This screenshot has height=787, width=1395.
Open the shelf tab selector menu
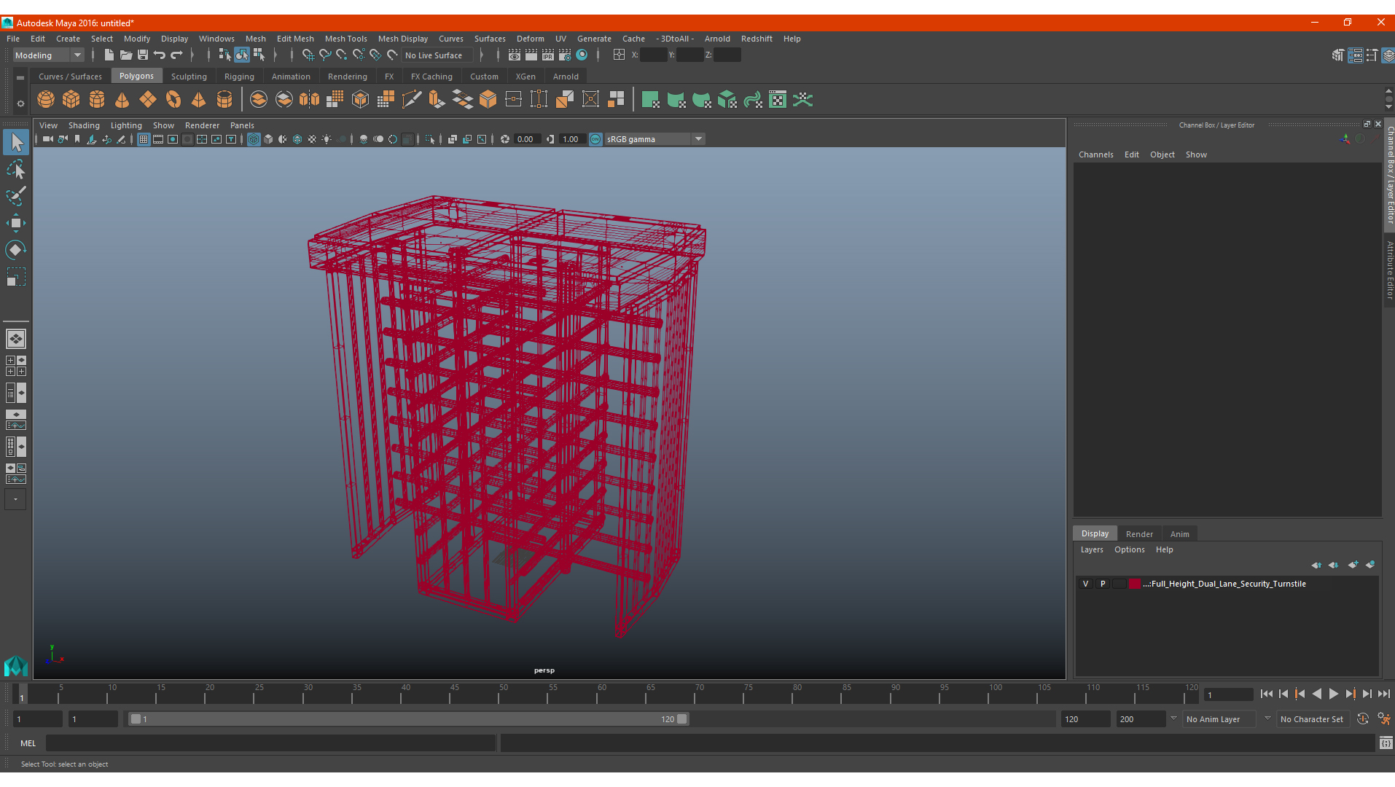coord(20,77)
